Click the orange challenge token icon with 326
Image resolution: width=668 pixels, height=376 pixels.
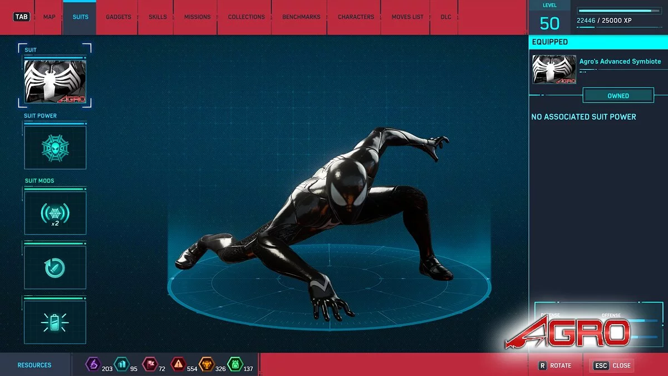[207, 364]
